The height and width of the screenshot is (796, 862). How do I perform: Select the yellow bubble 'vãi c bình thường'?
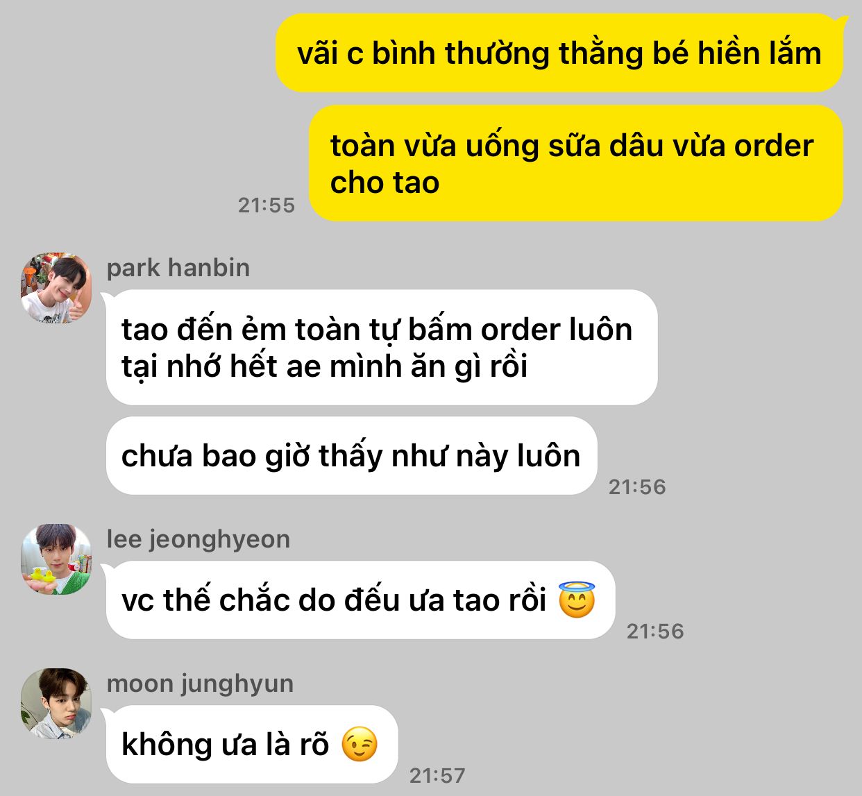point(559,53)
